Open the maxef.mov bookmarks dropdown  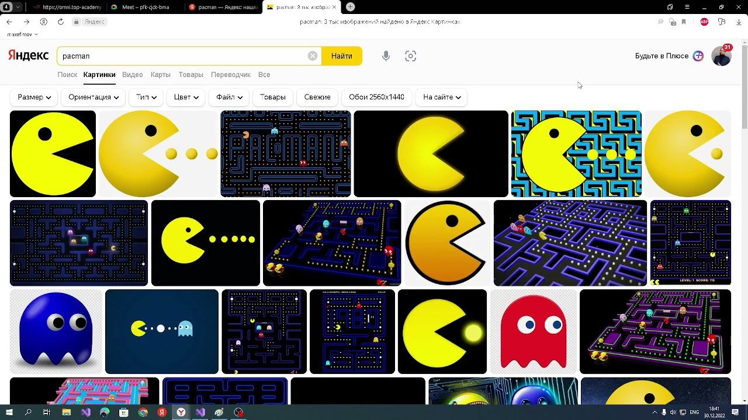(x=22, y=34)
